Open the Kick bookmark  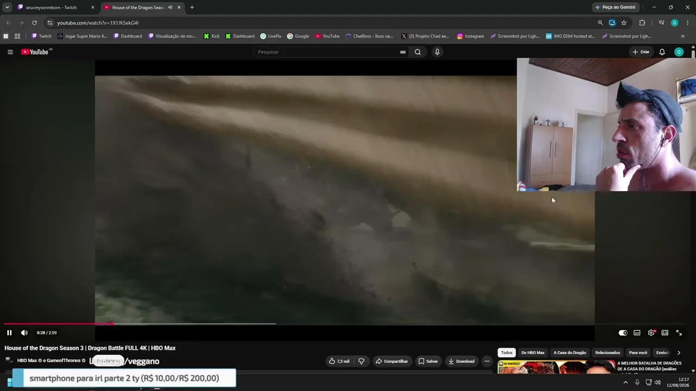tap(212, 36)
